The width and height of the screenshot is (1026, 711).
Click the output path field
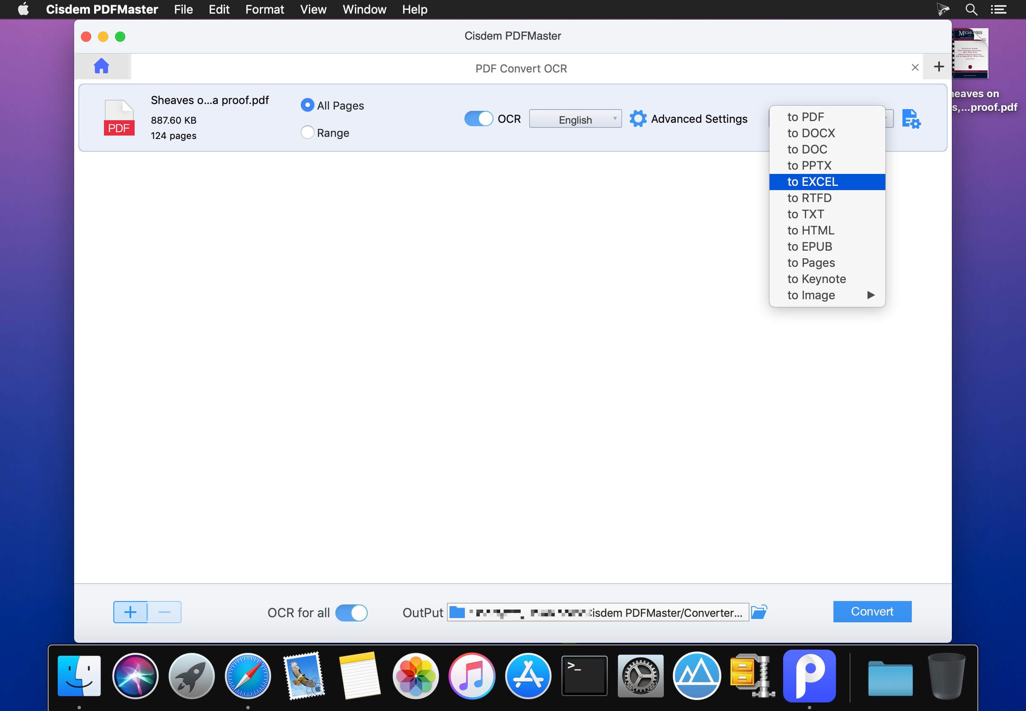(x=597, y=612)
